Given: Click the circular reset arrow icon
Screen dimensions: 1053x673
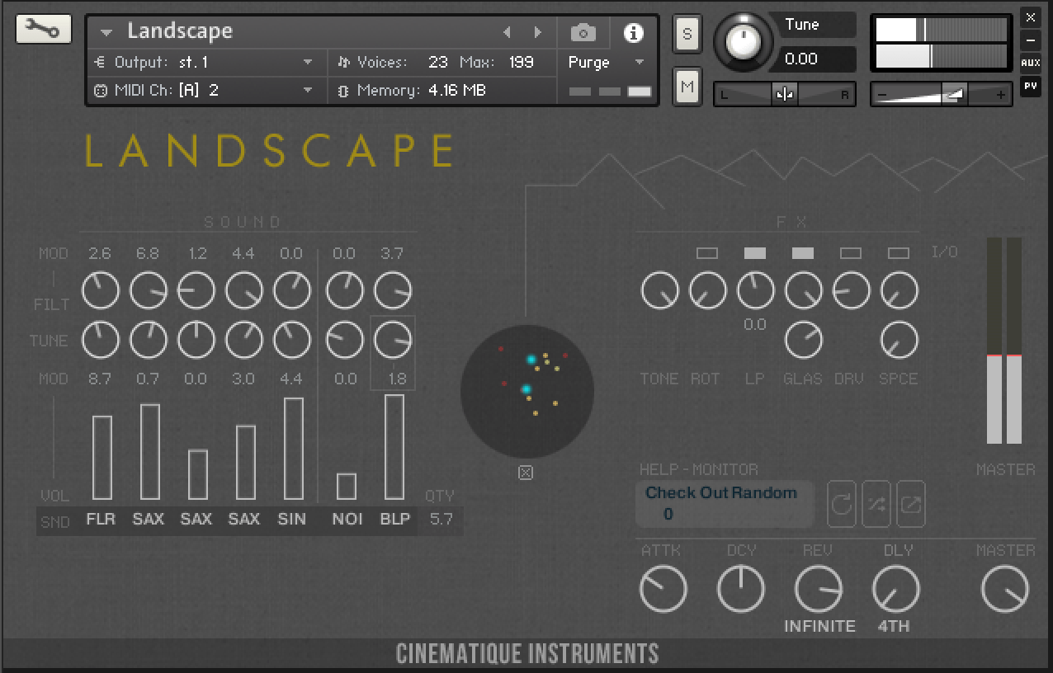Looking at the screenshot, I should (x=841, y=504).
